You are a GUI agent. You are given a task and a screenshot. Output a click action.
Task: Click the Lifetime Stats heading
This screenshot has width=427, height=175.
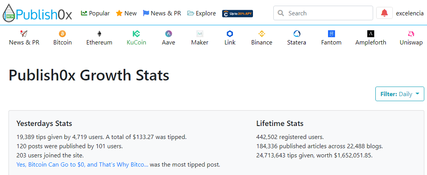coord(280,124)
